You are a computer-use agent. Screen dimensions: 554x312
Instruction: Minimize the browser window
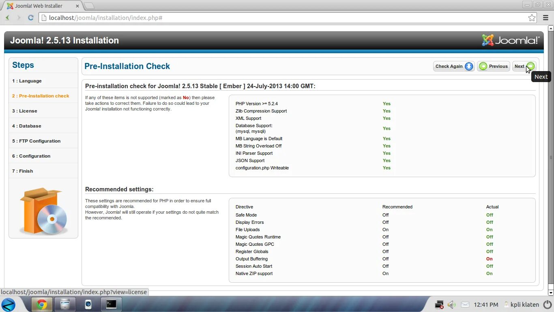pyautogui.click(x=527, y=4)
